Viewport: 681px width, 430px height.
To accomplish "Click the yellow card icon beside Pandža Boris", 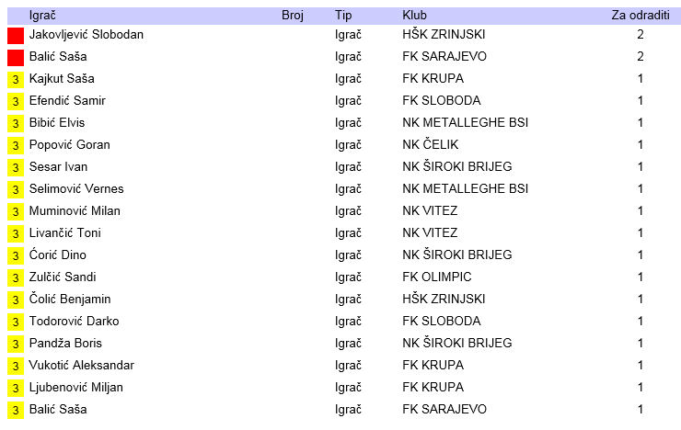I will (15, 344).
